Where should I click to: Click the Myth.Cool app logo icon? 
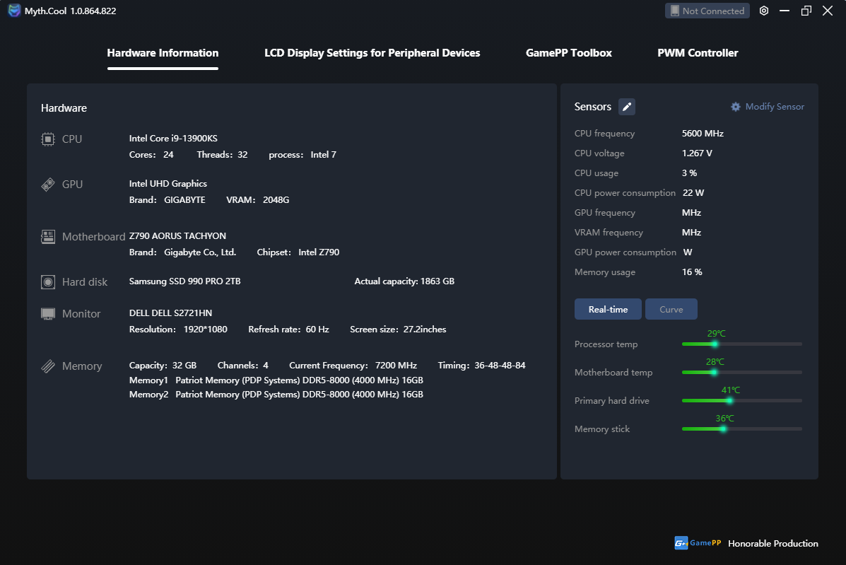pos(14,10)
